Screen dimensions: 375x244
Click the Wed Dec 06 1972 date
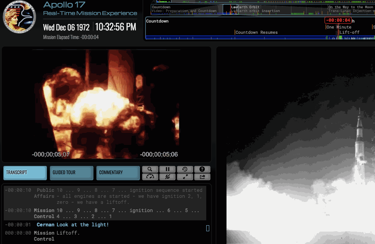point(66,27)
